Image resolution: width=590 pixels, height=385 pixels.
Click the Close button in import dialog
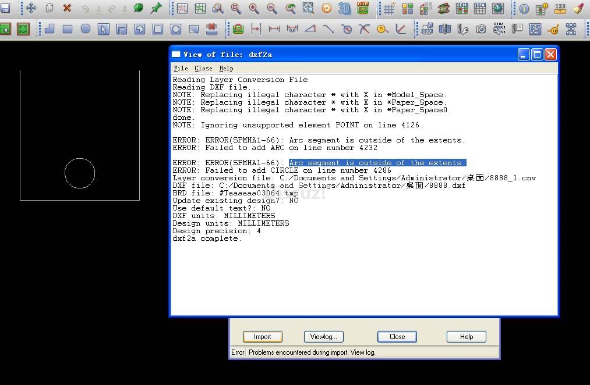[397, 337]
